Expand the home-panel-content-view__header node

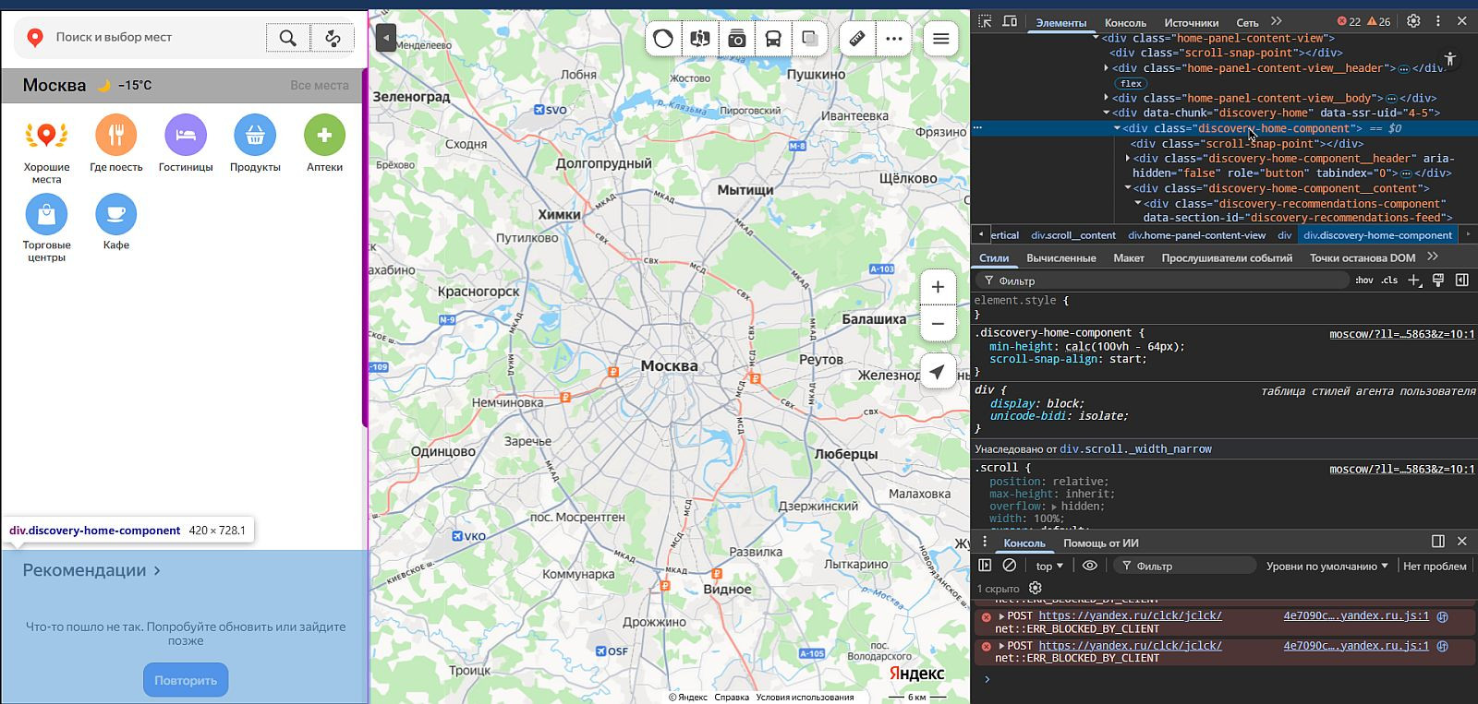(x=1107, y=68)
